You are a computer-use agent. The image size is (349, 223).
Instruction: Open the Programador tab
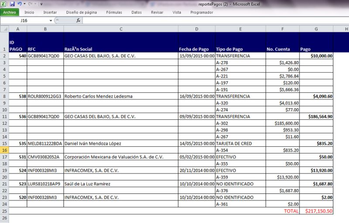[x=202, y=13]
